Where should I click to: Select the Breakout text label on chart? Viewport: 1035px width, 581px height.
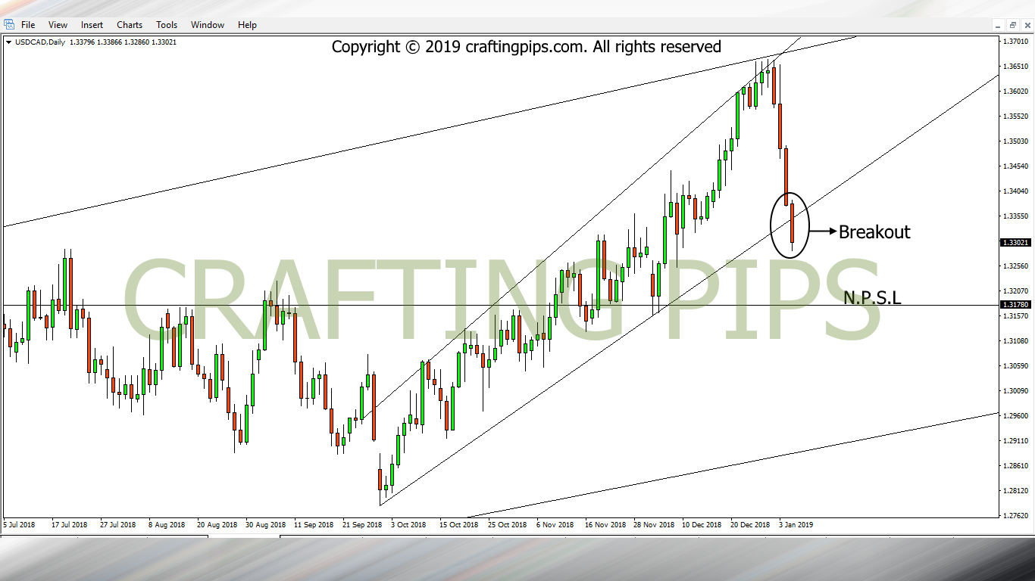(x=874, y=231)
